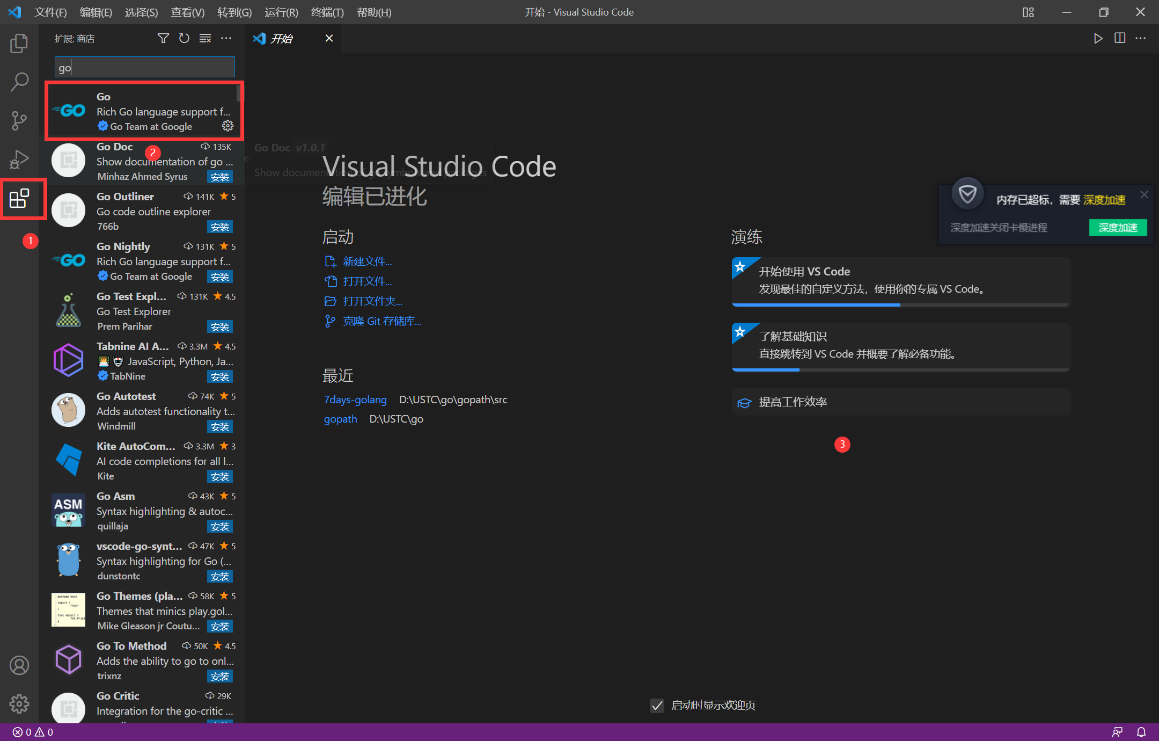The image size is (1159, 741).
Task: Split the editor to the right
Action: (x=1120, y=38)
